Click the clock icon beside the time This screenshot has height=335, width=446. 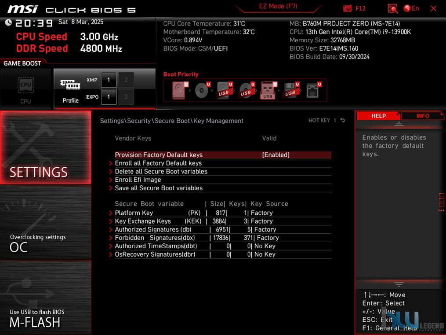coord(8,22)
